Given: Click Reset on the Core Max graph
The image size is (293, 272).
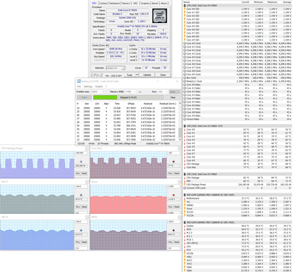Looking at the screenshot, I should click(177, 173).
